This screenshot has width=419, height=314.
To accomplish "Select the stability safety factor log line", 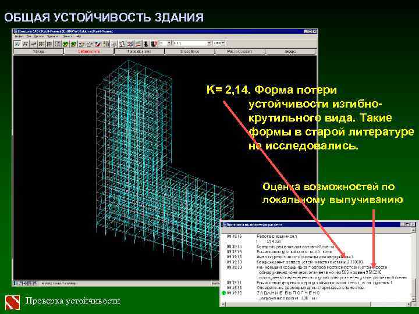I will coord(310,262).
